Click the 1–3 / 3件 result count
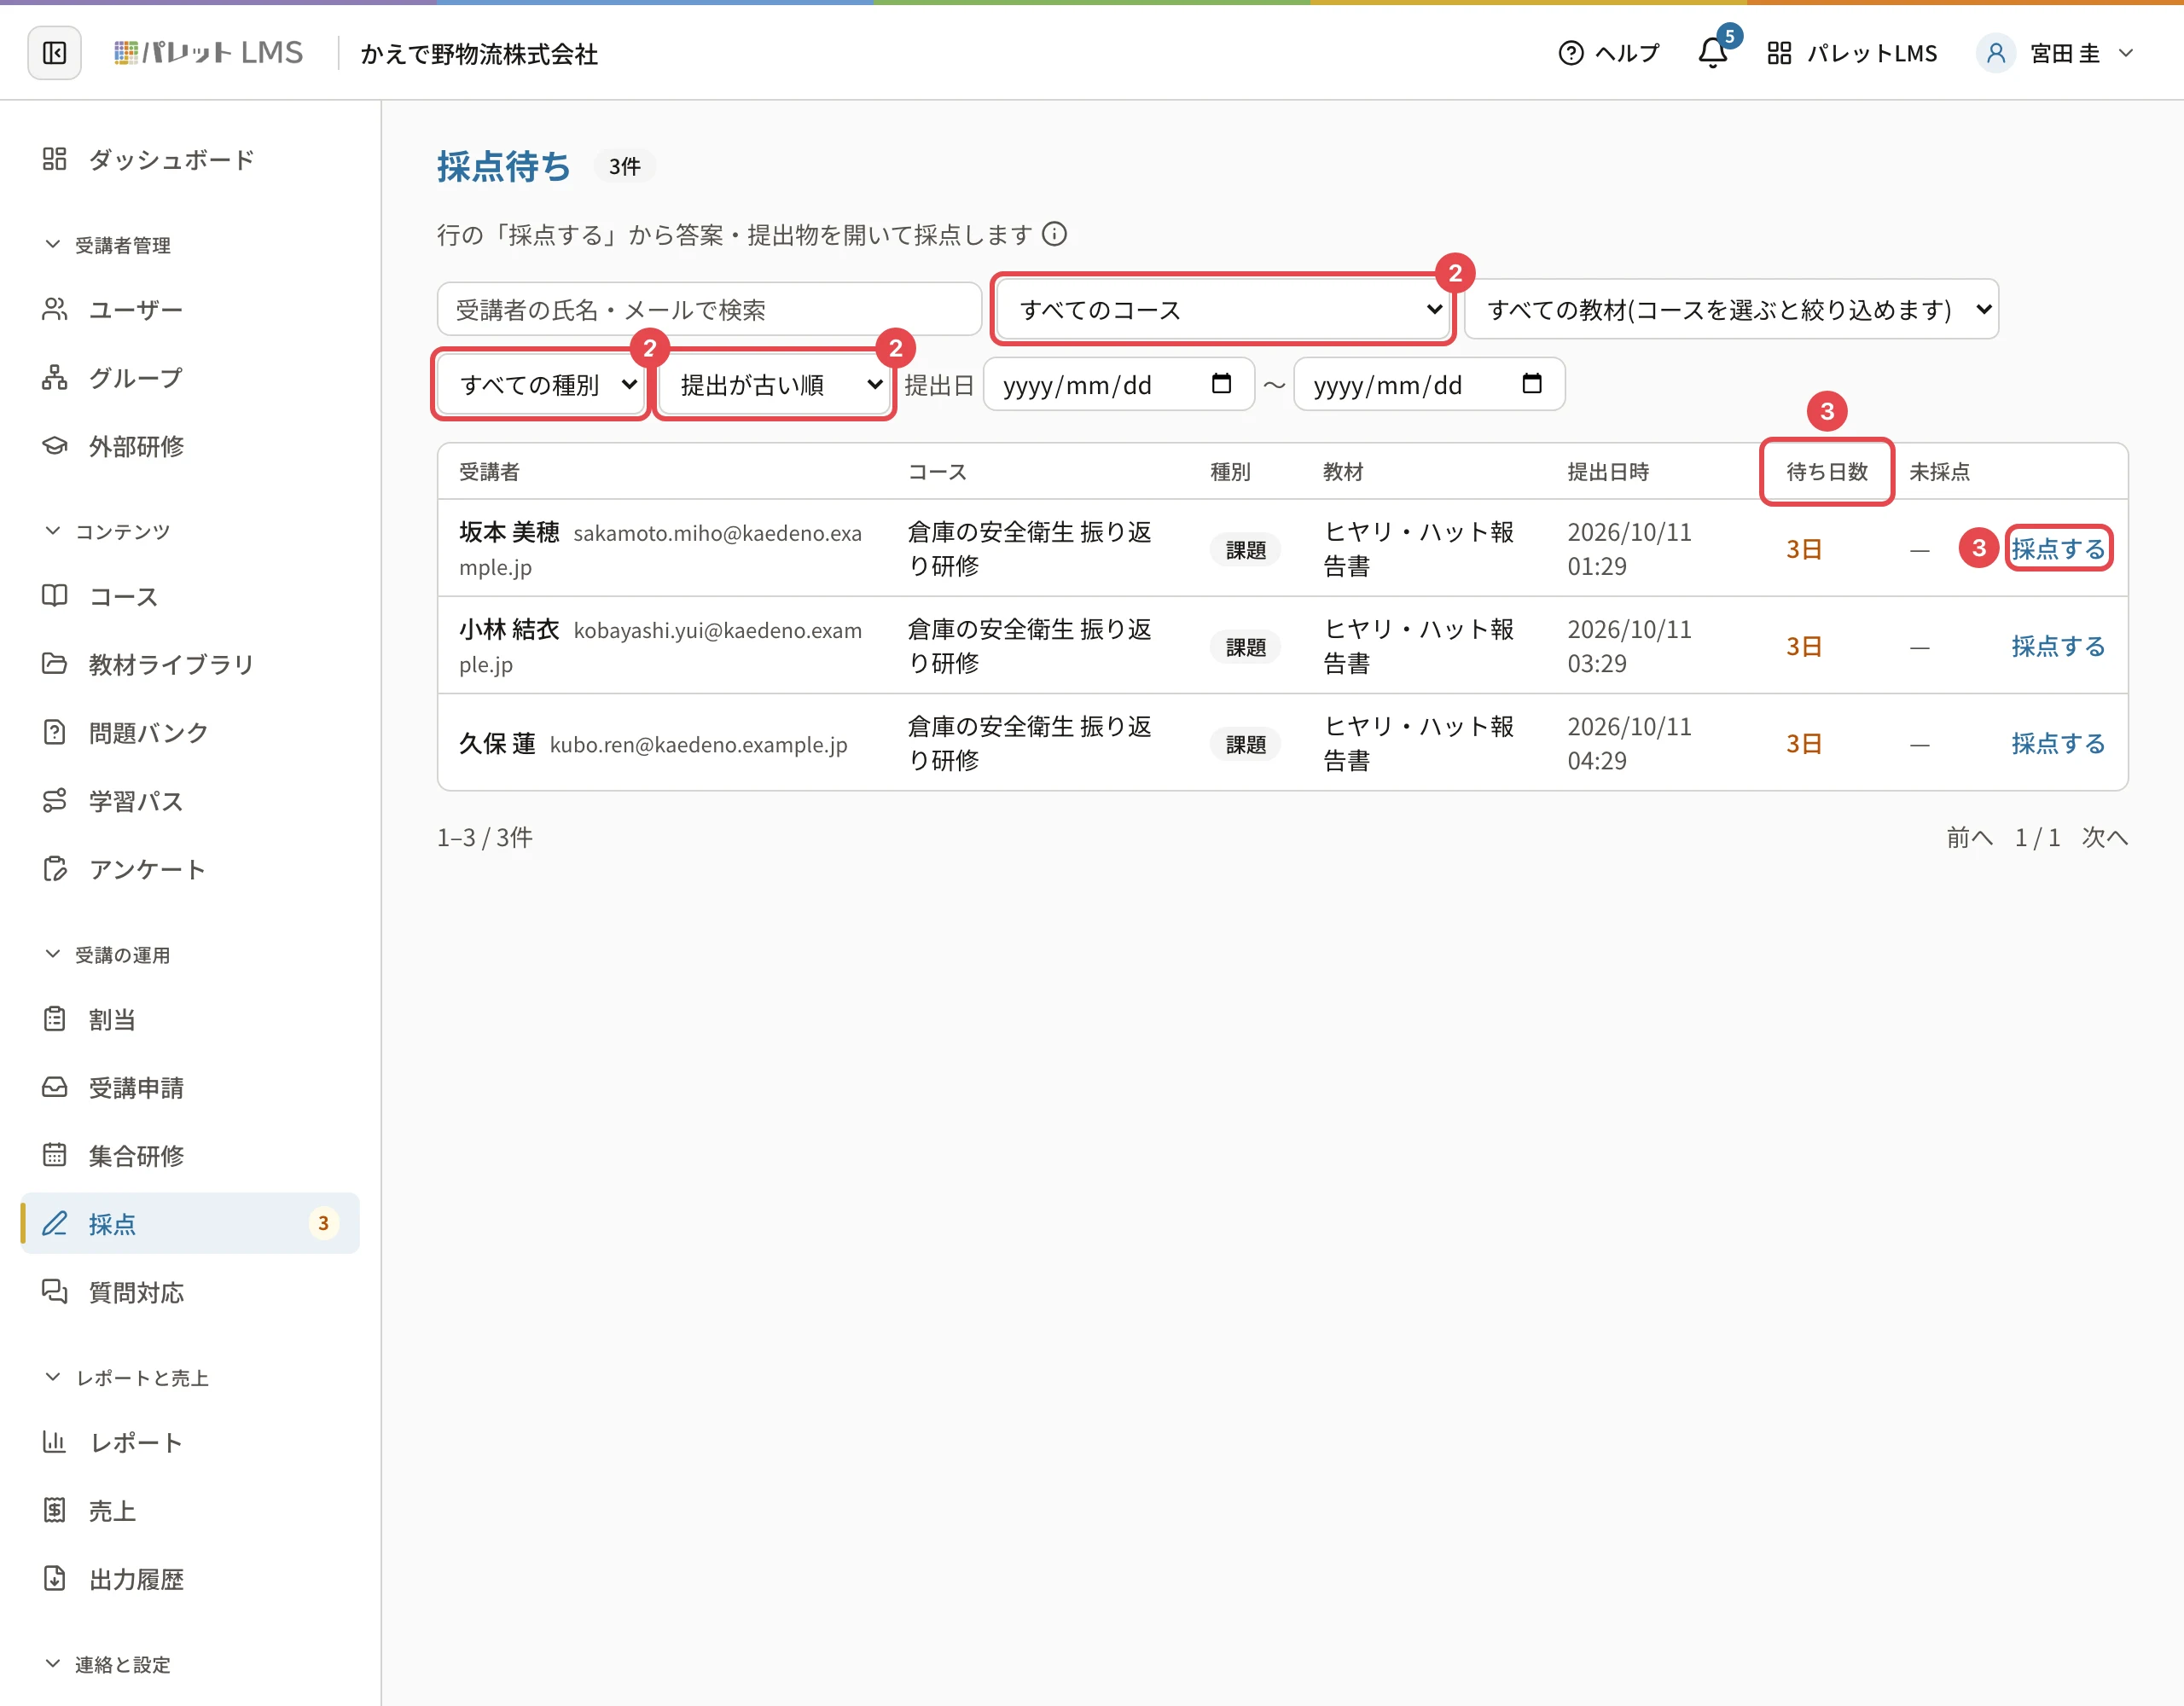This screenshot has width=2184, height=1706. pyautogui.click(x=485, y=838)
